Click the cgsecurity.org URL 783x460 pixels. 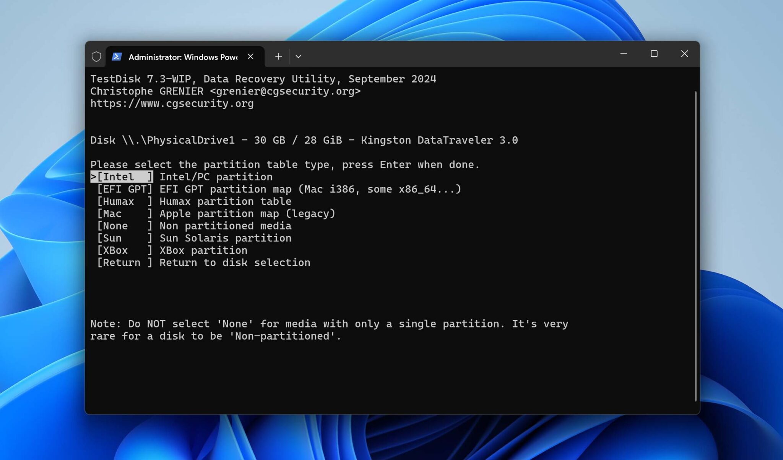(x=172, y=103)
